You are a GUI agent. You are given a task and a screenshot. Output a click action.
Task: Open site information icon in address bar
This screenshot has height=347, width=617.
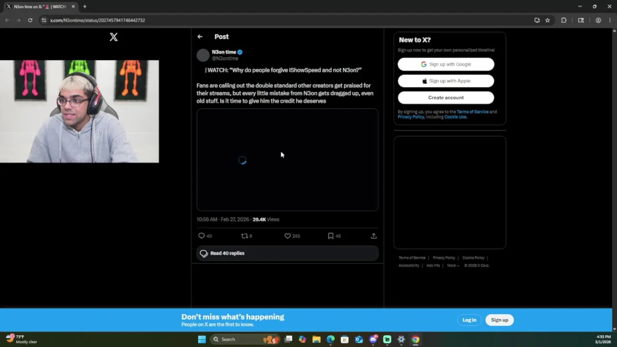point(44,20)
